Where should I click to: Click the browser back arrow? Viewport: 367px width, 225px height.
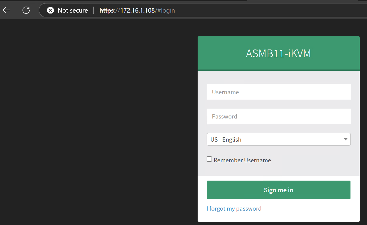click(x=6, y=10)
